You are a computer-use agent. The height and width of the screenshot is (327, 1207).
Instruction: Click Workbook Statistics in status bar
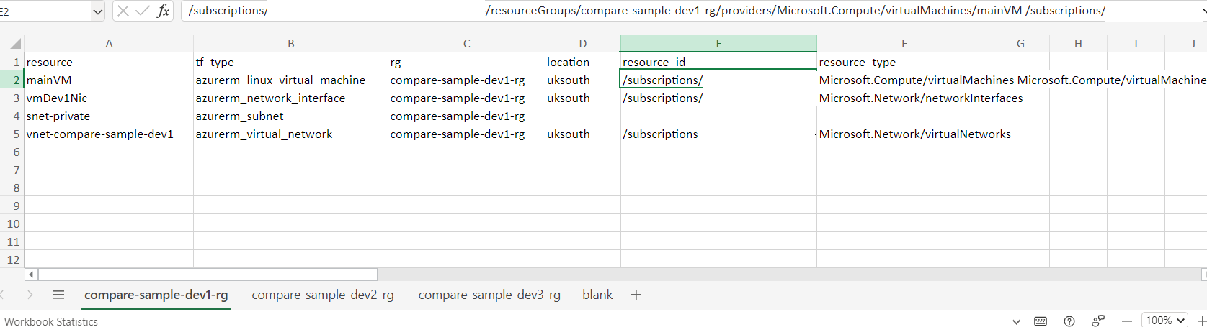(x=51, y=321)
